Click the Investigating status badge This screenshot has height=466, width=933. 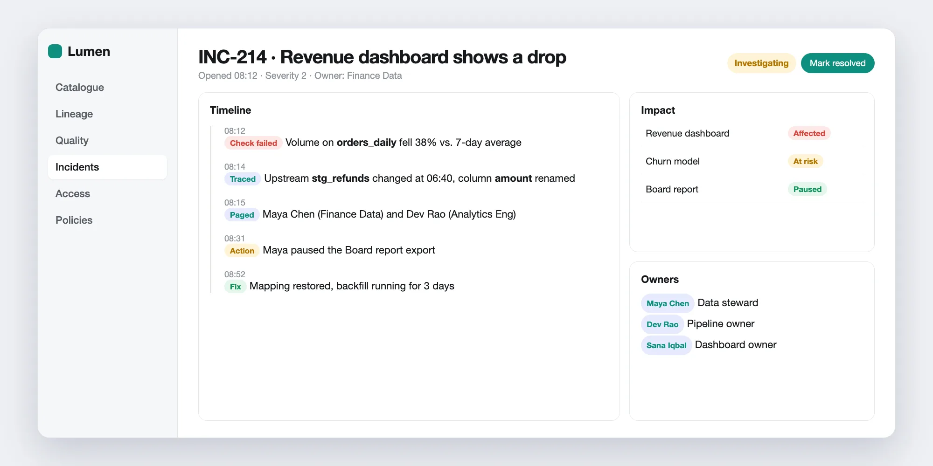click(761, 63)
